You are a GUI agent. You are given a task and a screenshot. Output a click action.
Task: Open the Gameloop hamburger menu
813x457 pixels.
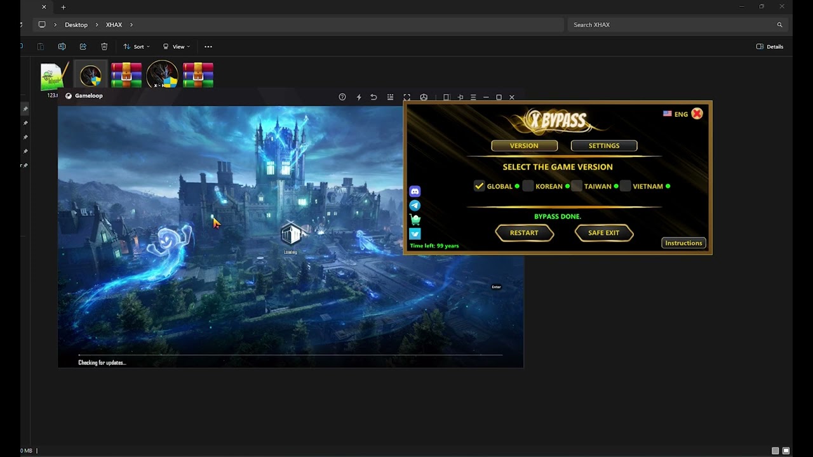click(x=473, y=97)
